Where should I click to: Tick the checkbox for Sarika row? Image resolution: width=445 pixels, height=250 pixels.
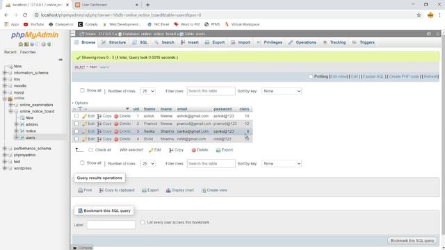coord(76,131)
